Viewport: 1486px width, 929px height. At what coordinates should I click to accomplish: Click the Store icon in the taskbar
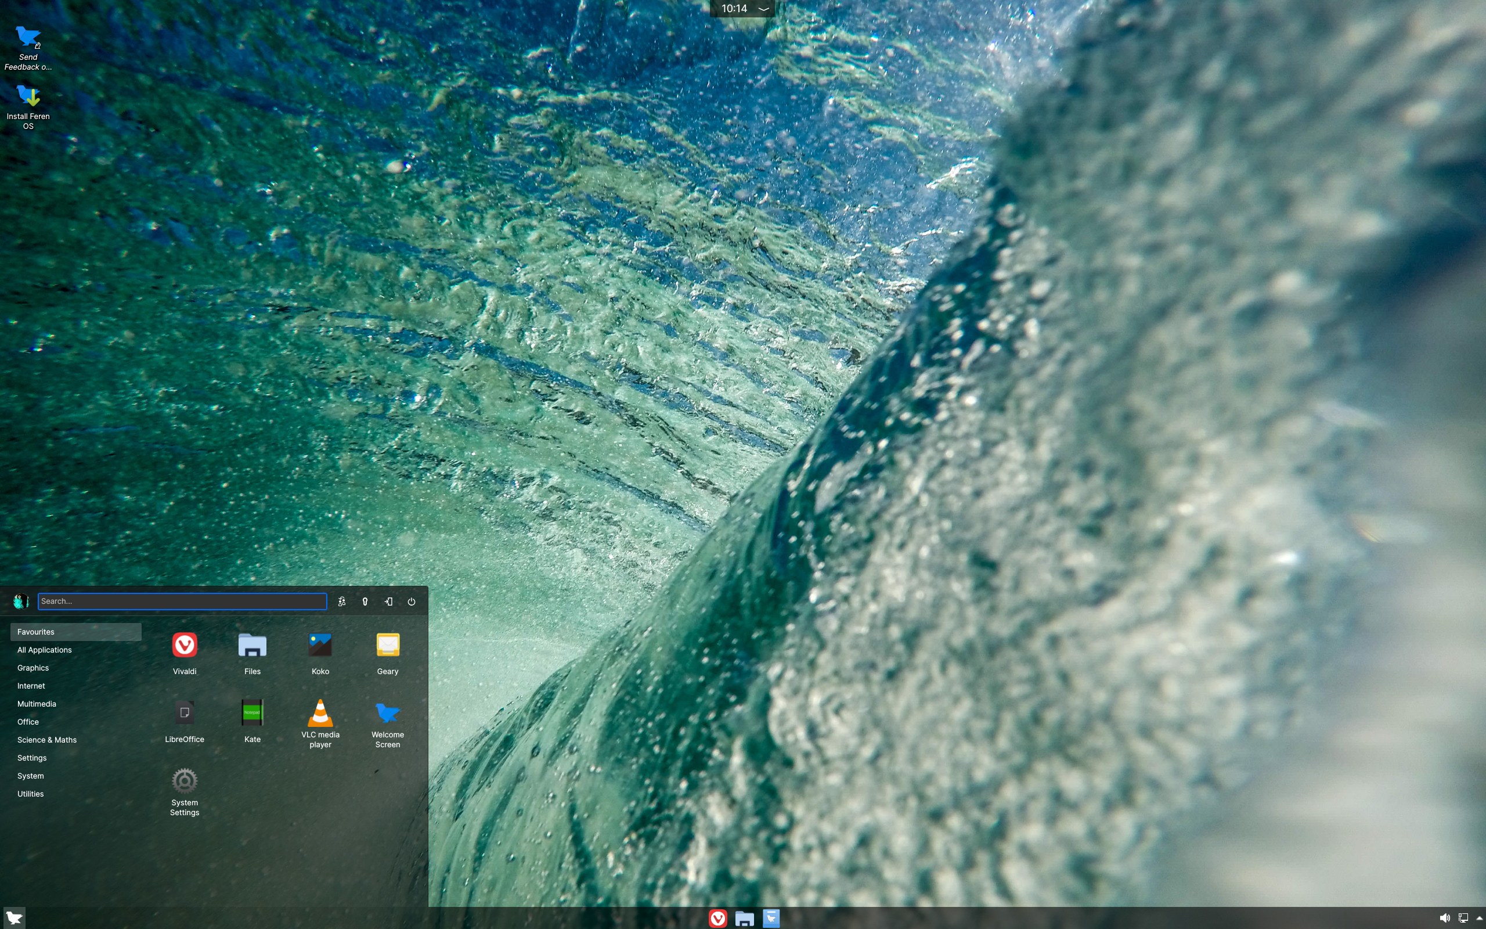point(771,918)
